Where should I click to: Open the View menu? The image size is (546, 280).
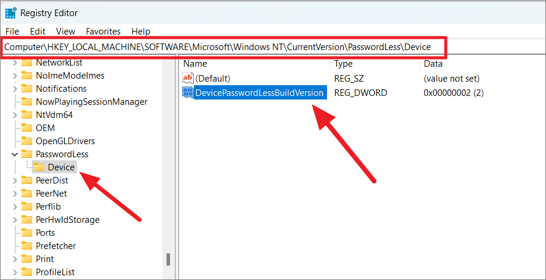click(66, 32)
